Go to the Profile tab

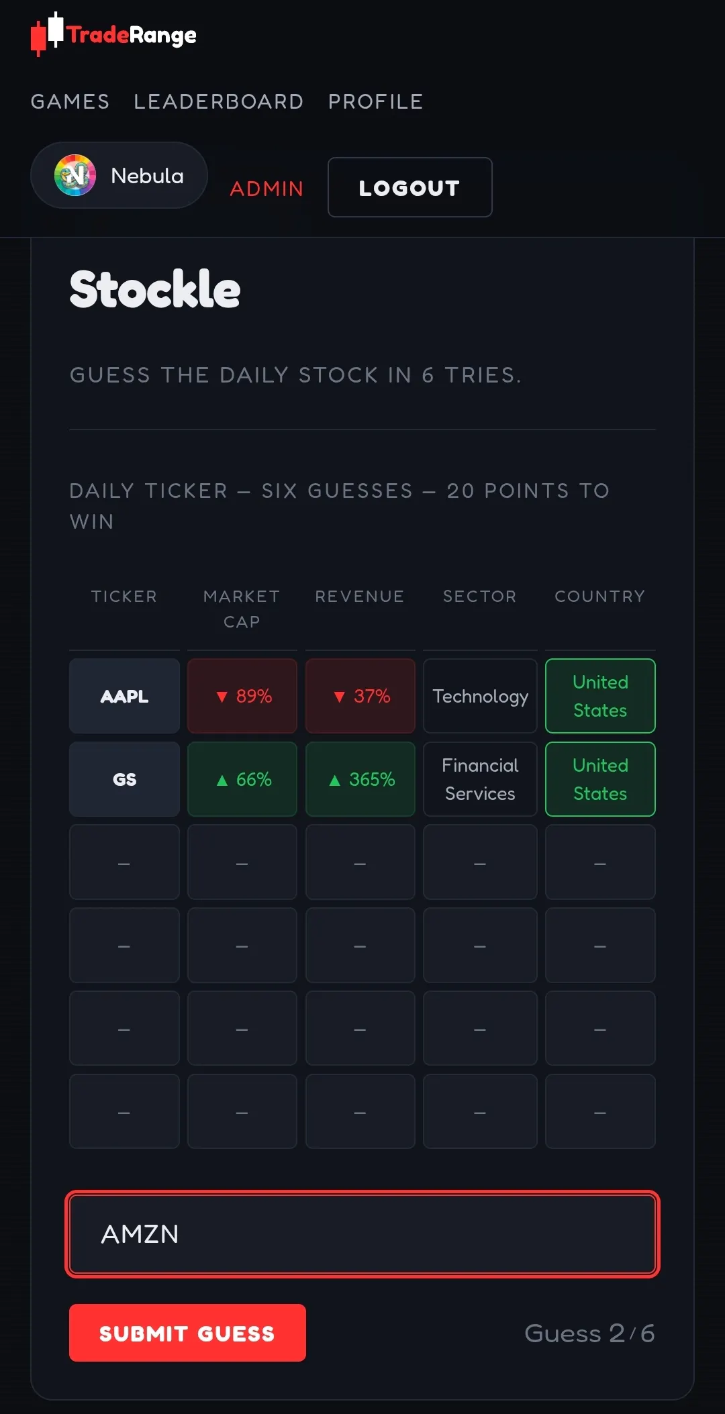375,101
